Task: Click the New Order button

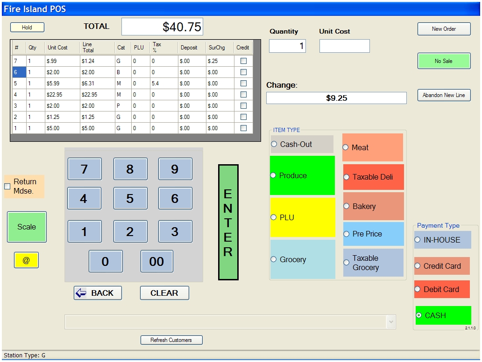Action: pos(444,29)
